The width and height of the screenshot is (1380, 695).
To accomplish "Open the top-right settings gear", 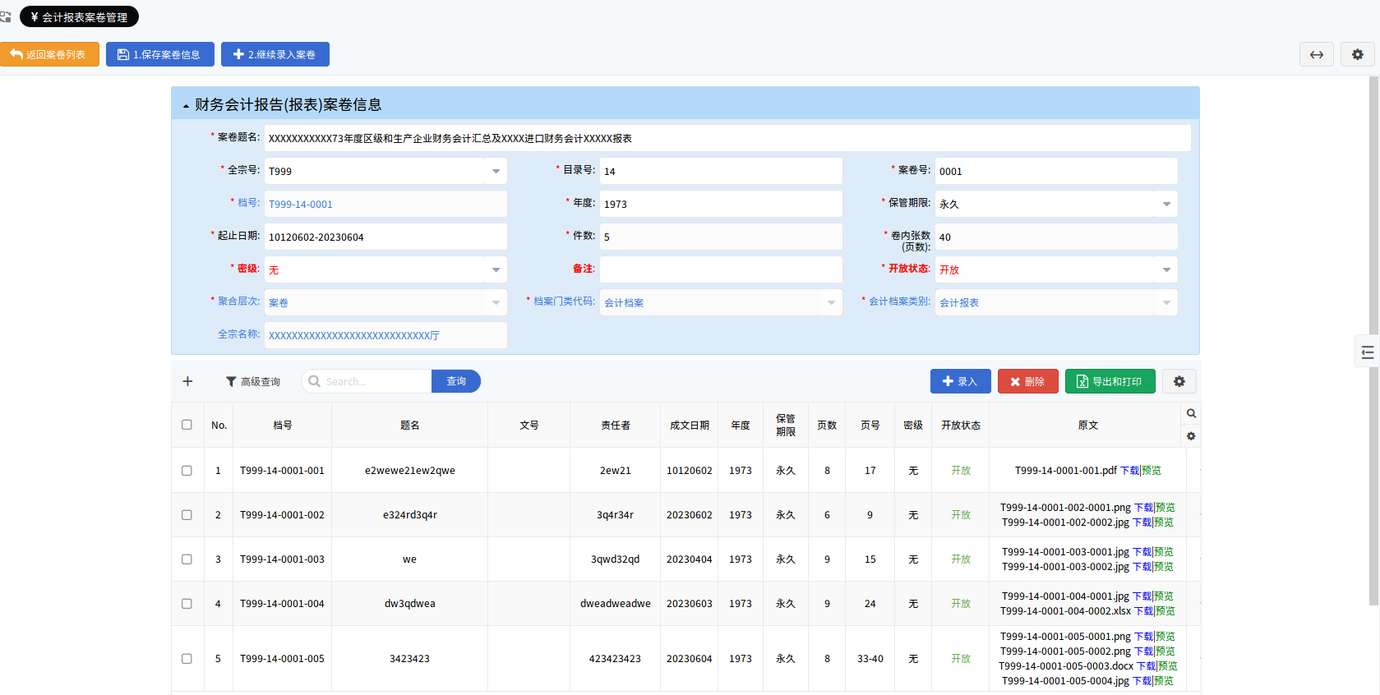I will 1358,54.
